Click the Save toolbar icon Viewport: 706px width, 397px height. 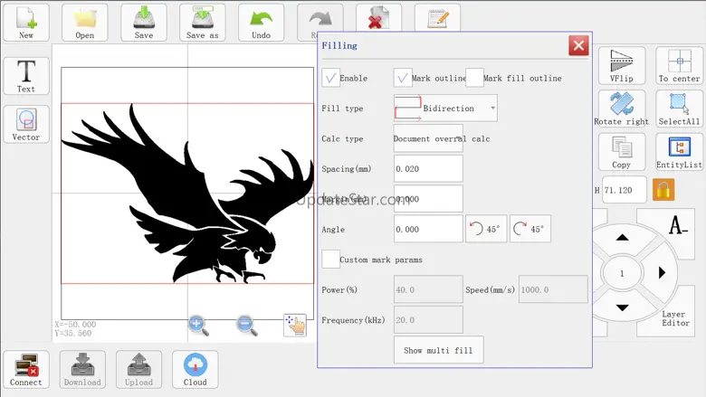(x=144, y=23)
